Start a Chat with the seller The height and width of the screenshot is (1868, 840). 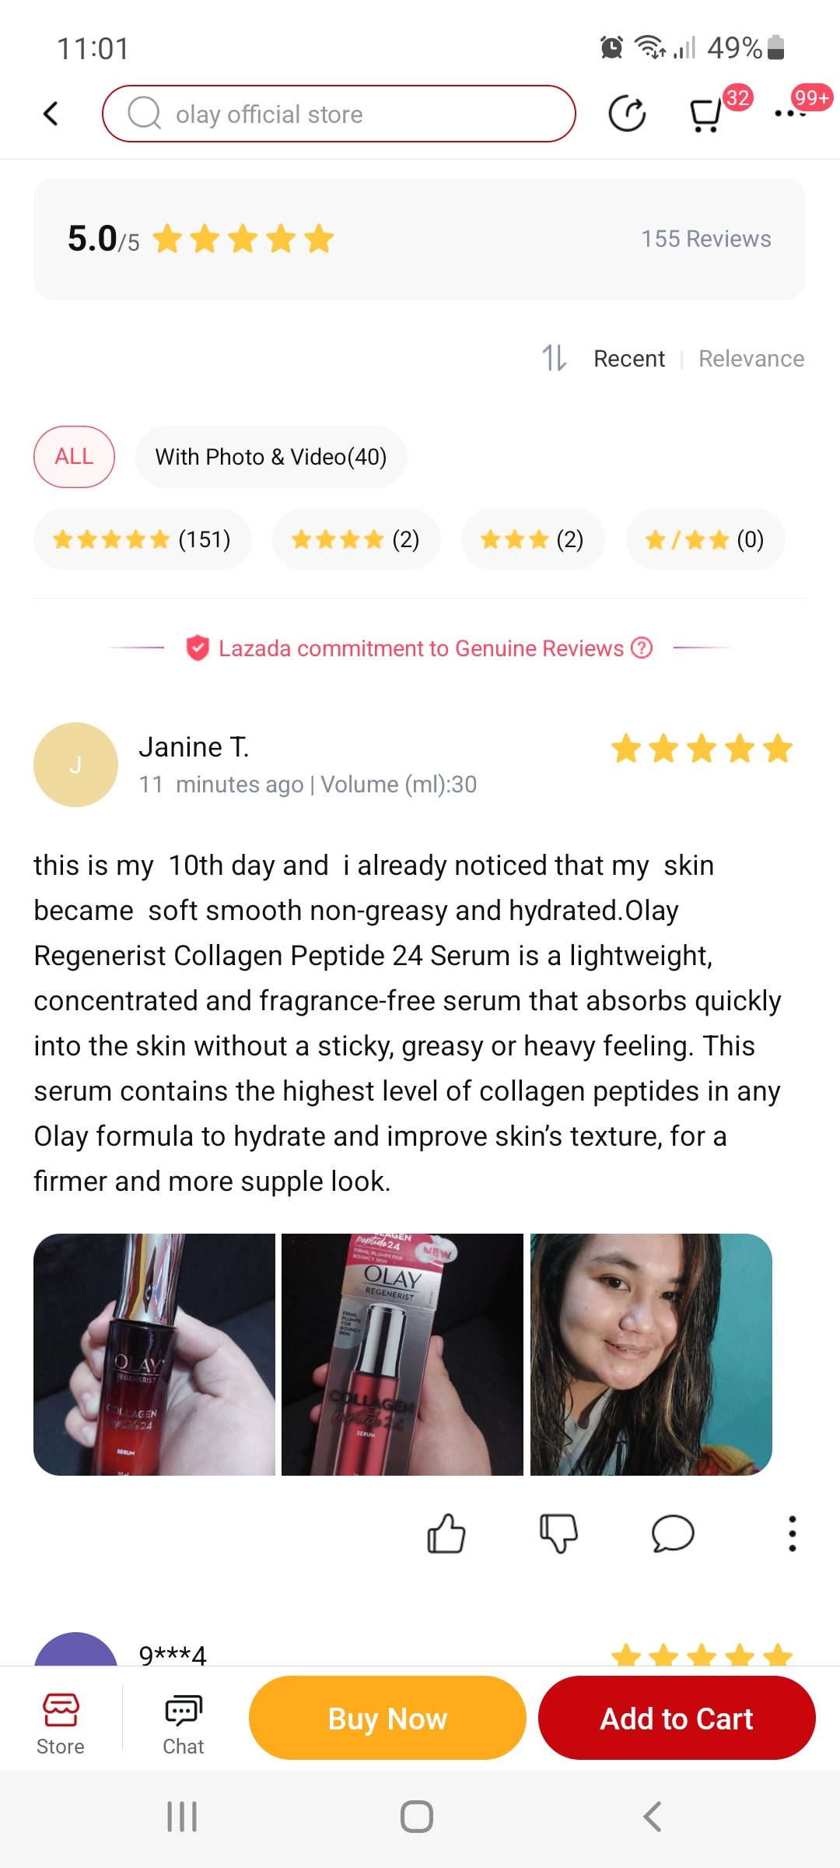coord(184,1723)
